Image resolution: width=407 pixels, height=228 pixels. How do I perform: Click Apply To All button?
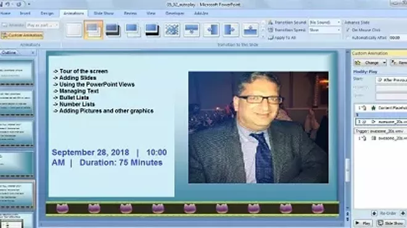(x=282, y=38)
